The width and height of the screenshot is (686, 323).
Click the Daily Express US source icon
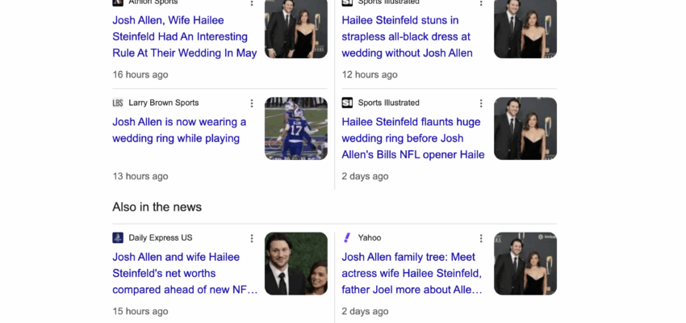(118, 238)
